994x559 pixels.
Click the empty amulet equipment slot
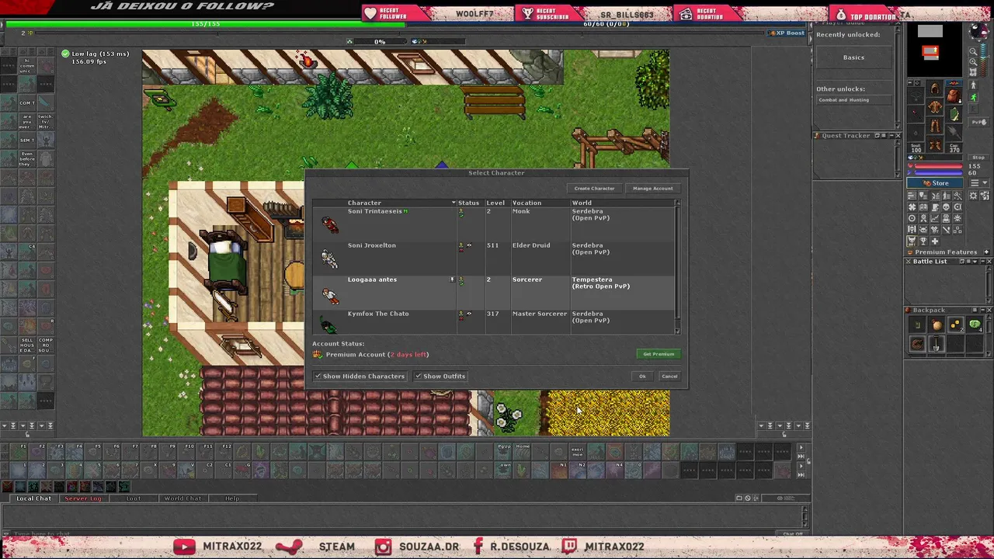tap(916, 96)
